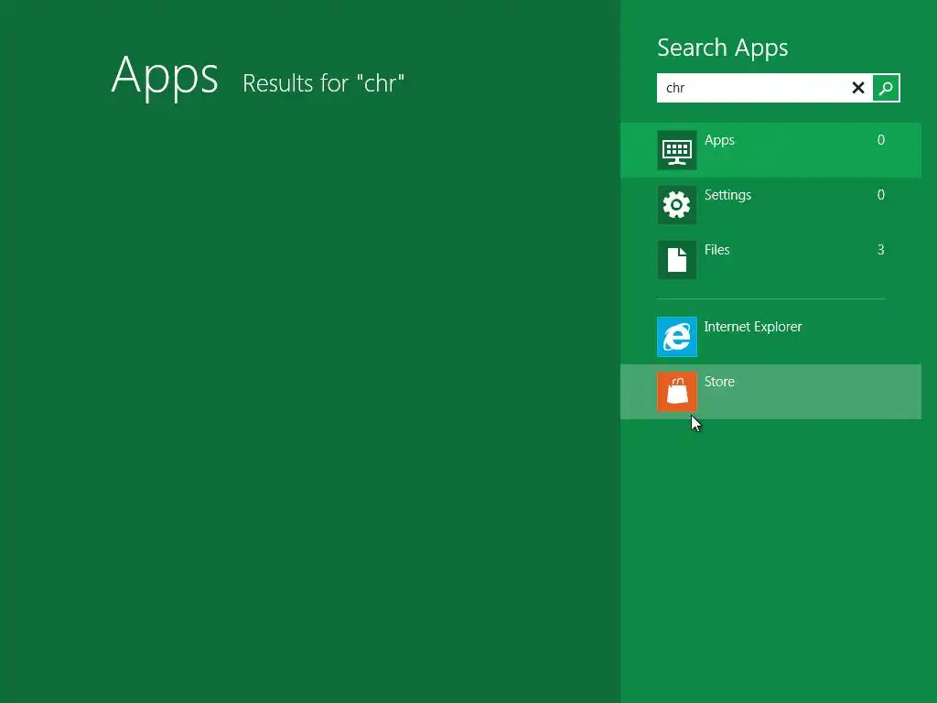Open the Internet Explorer icon
This screenshot has width=937, height=703.
pos(677,337)
